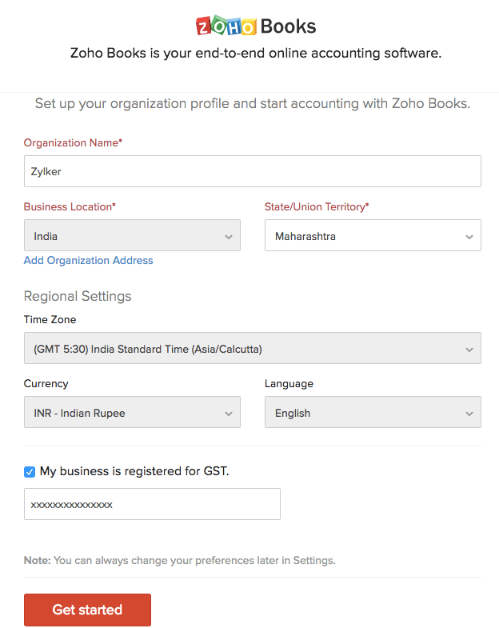Screen dimensions: 499x628
Task: Click the chevron arrow beside English
Action: [x=469, y=414]
